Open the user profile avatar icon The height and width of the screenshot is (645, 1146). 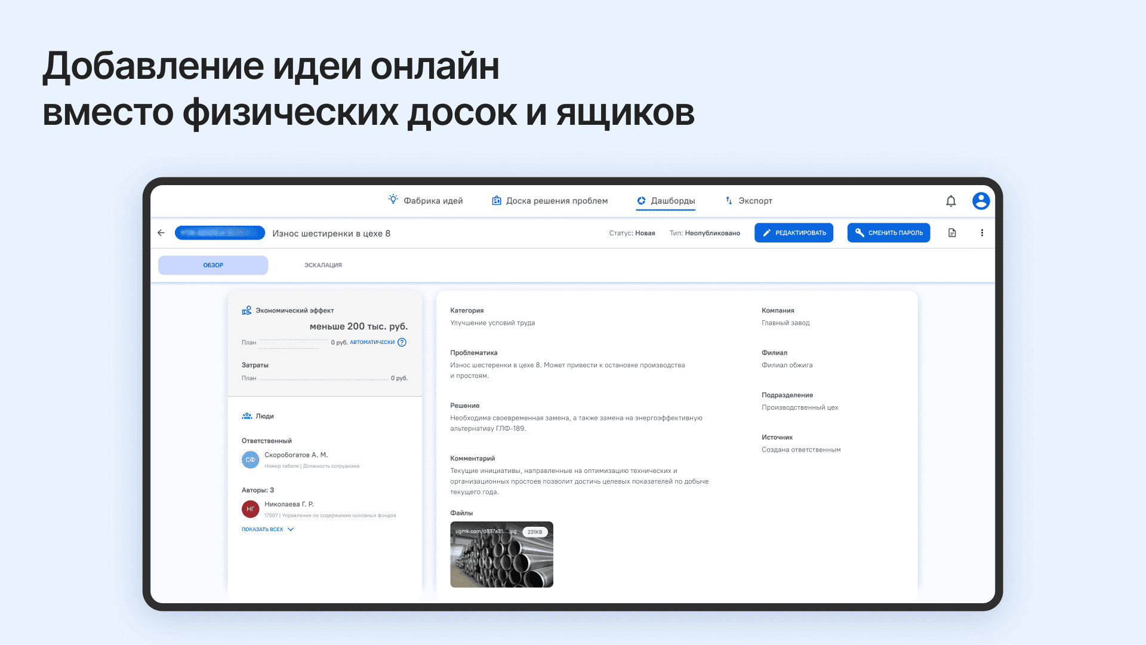[x=981, y=201]
